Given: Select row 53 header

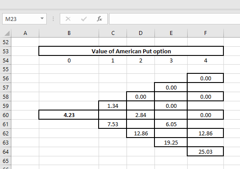Looking at the screenshot, I should (6, 51).
